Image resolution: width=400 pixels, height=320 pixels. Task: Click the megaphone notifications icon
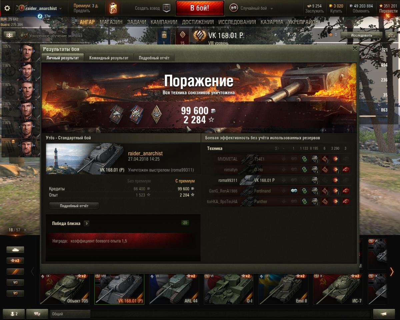(x=384, y=314)
